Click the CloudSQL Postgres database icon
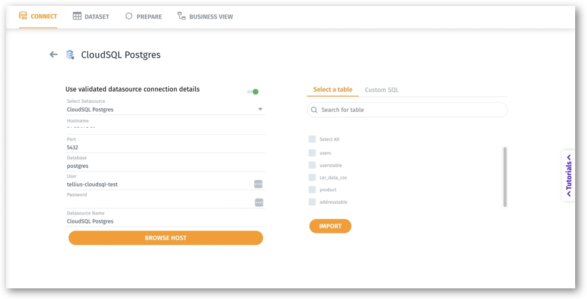587x299 pixels. tap(70, 55)
